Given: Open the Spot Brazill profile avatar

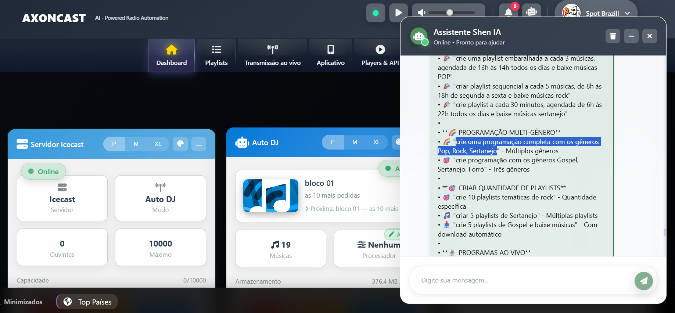Looking at the screenshot, I should tap(571, 12).
